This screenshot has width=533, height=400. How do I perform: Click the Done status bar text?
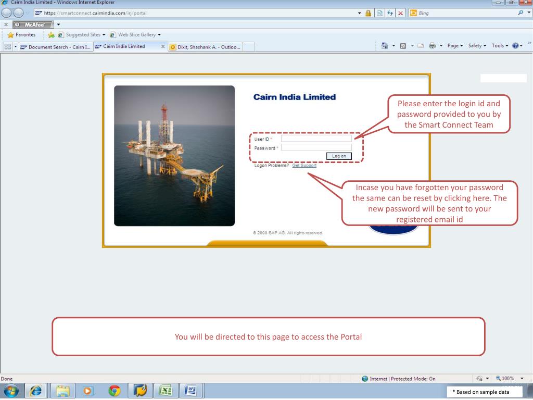pos(6,379)
